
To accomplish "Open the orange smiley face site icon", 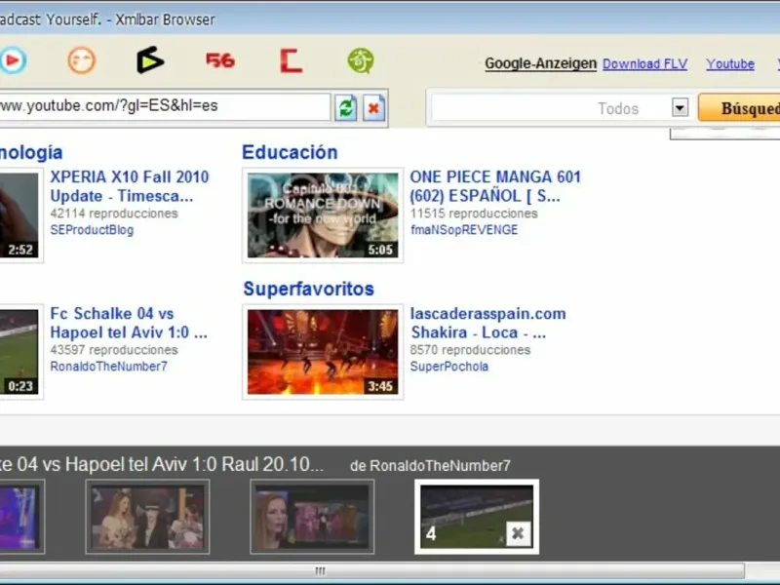I will [x=82, y=60].
